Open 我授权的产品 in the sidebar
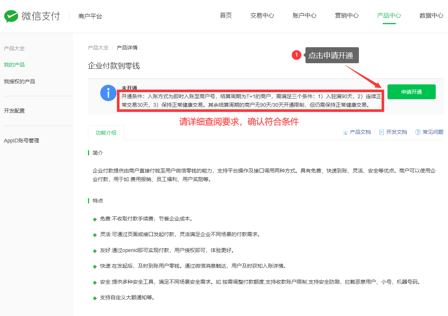The height and width of the screenshot is (316, 448). pyautogui.click(x=19, y=81)
